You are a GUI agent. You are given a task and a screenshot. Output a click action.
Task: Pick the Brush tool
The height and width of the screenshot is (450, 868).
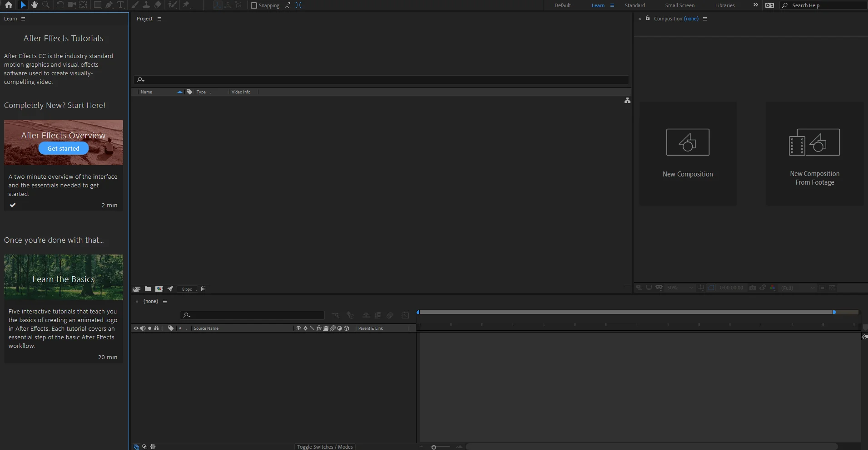[x=135, y=5]
